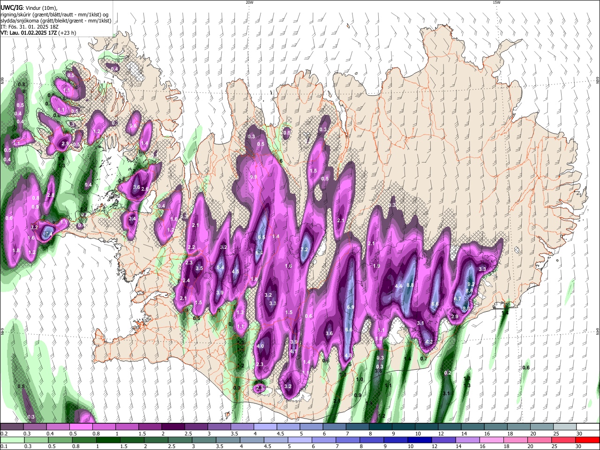
Task: Click the red 30 mm swatch in rain legend
Action: [x=587, y=440]
